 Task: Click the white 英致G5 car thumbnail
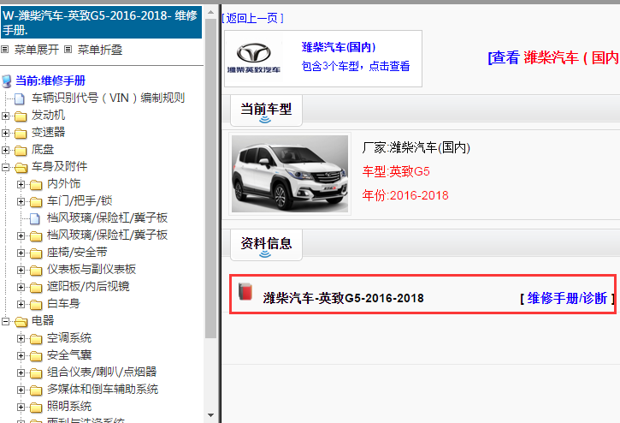pos(290,174)
